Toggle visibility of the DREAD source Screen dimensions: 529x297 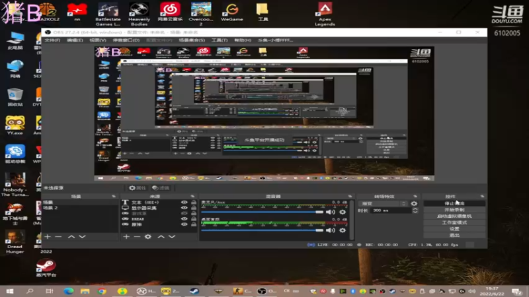click(x=184, y=219)
